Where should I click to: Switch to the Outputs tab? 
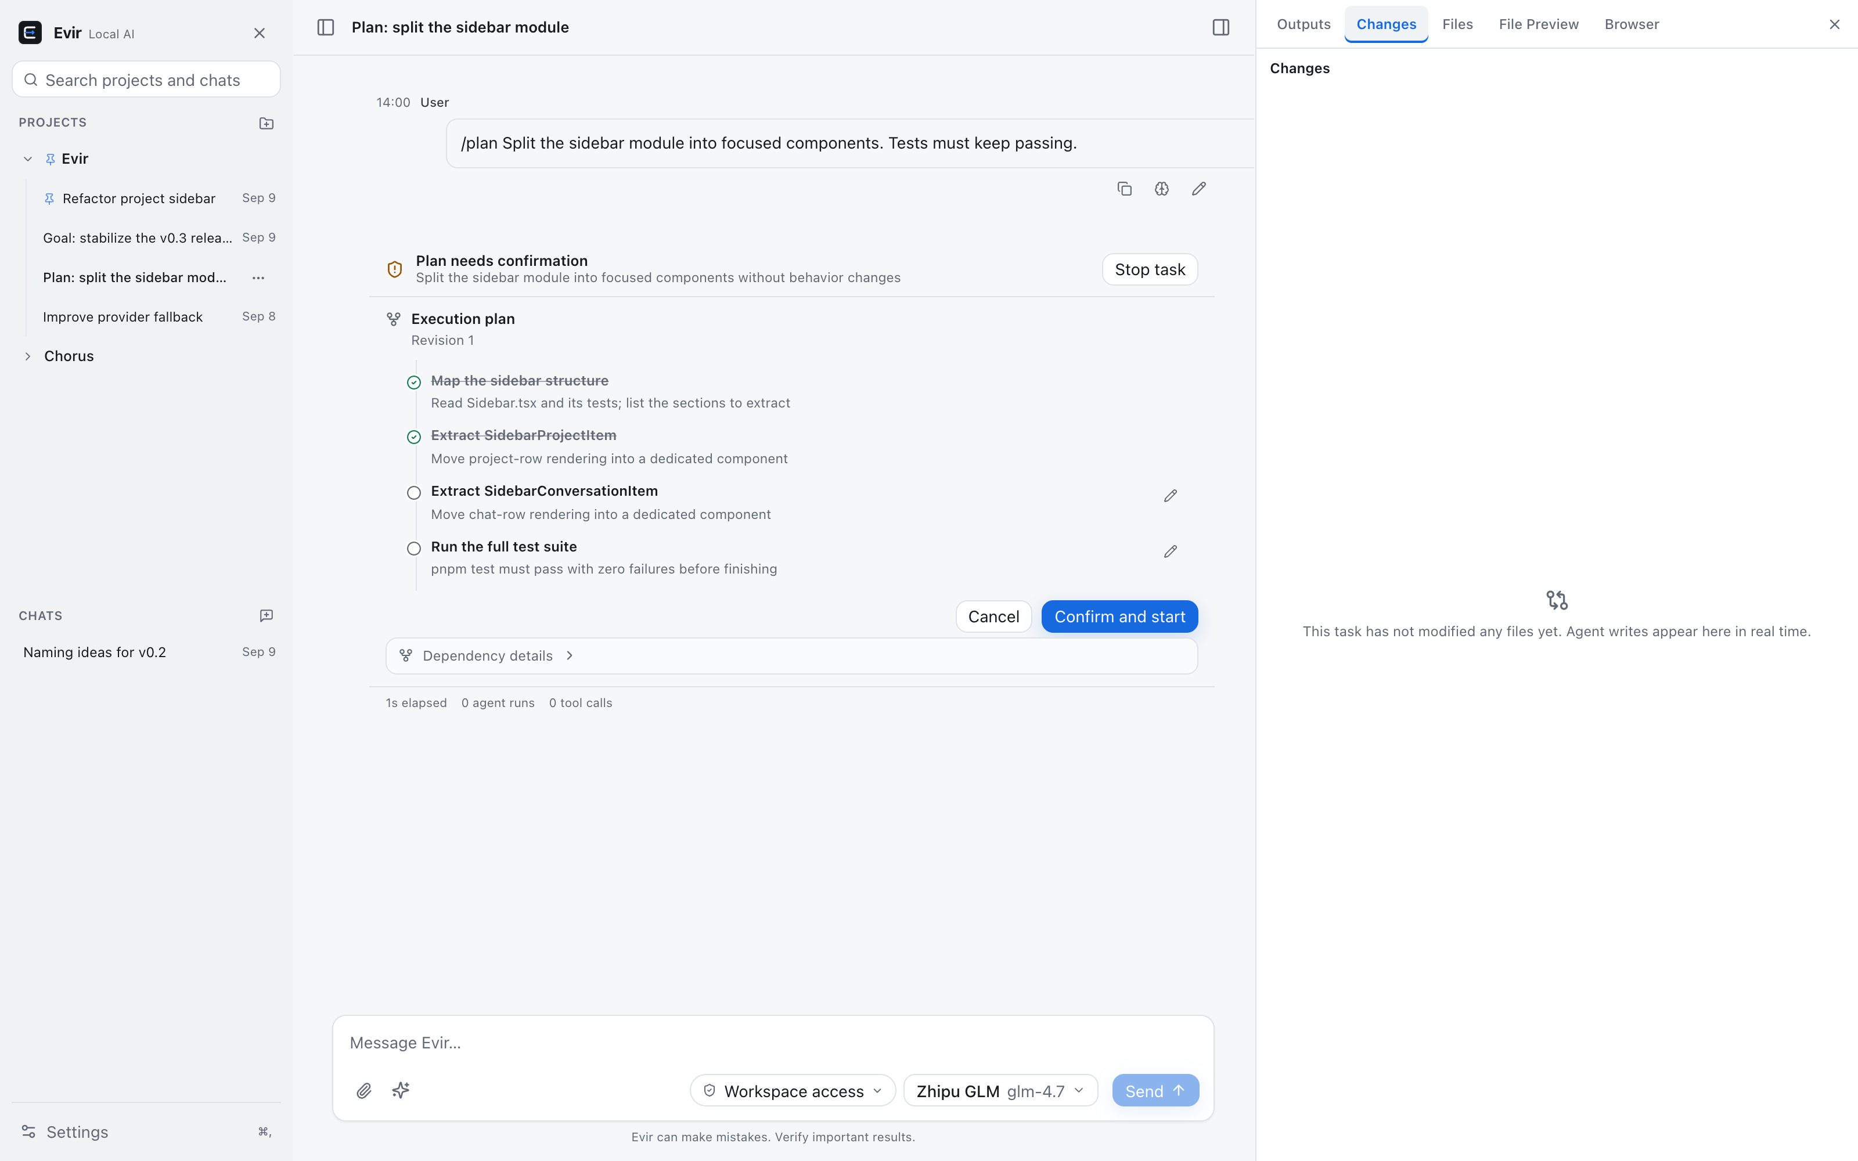[x=1304, y=24]
